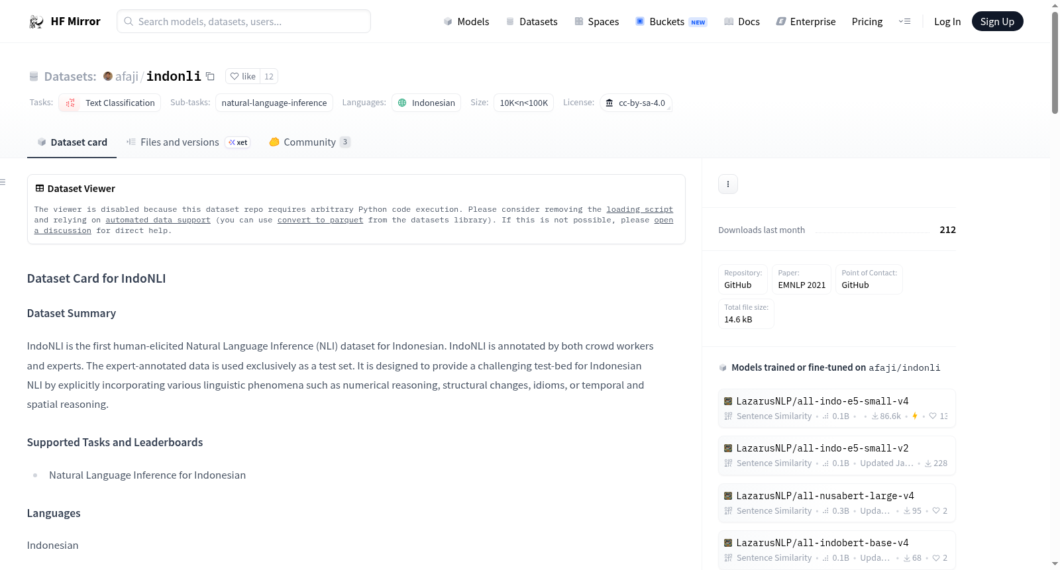1060x570 pixels.
Task: Open the convert to parquet link
Action: (321, 220)
